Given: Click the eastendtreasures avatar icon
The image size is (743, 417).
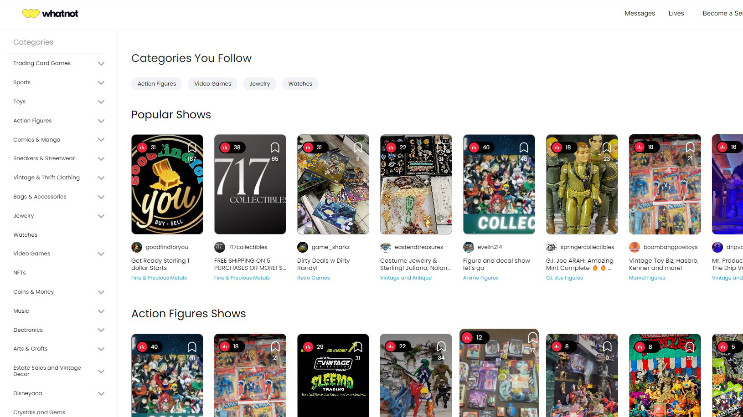Looking at the screenshot, I should tap(386, 247).
